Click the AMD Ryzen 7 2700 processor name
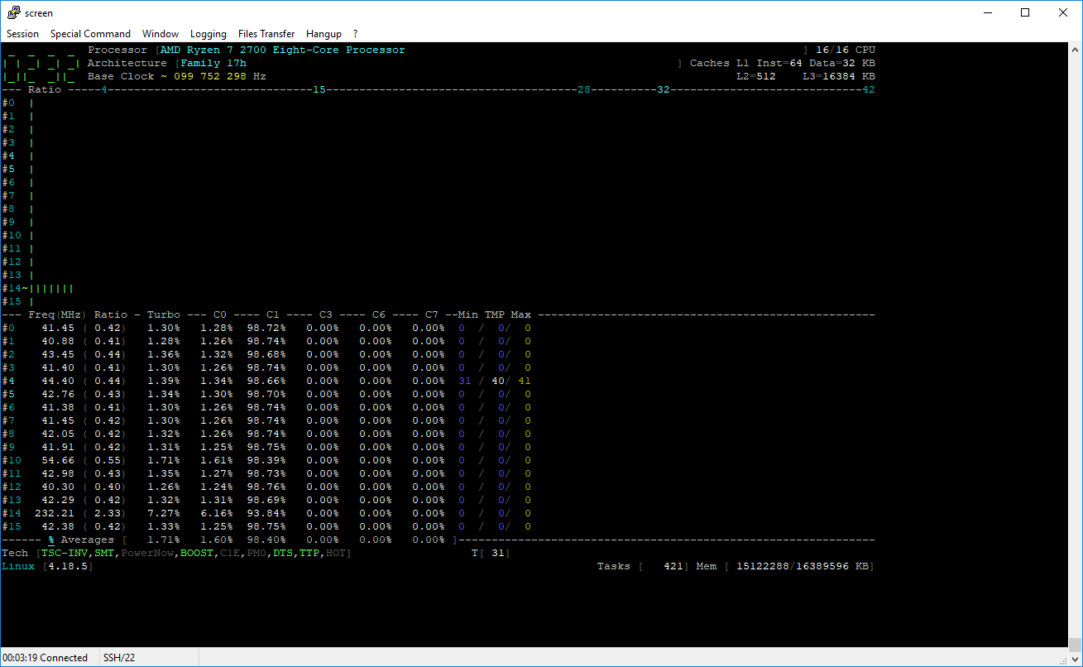1083x667 pixels. click(283, 50)
